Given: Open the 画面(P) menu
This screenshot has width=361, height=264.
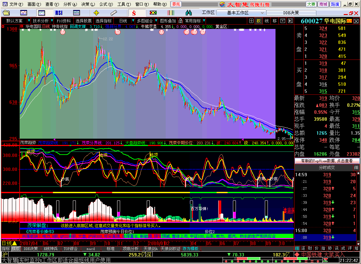Looking at the screenshot, I should [x=34, y=4].
